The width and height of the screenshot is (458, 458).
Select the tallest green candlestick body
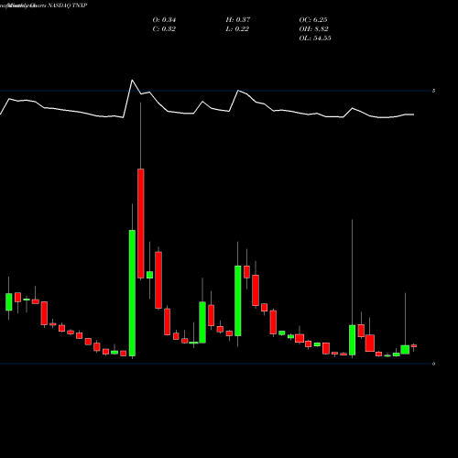point(132,293)
